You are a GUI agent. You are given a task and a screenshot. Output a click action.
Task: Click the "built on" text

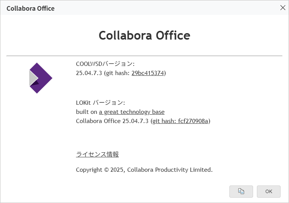pyautogui.click(x=86, y=112)
